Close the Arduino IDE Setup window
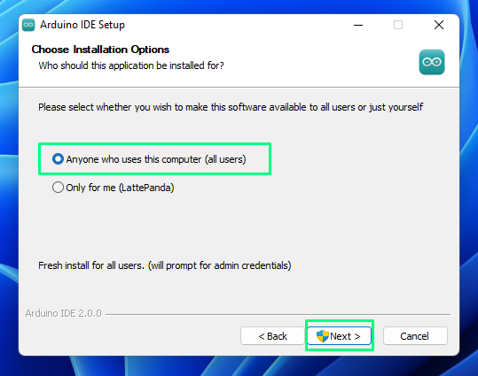Screen dimensions: 478x376 (x=439, y=25)
